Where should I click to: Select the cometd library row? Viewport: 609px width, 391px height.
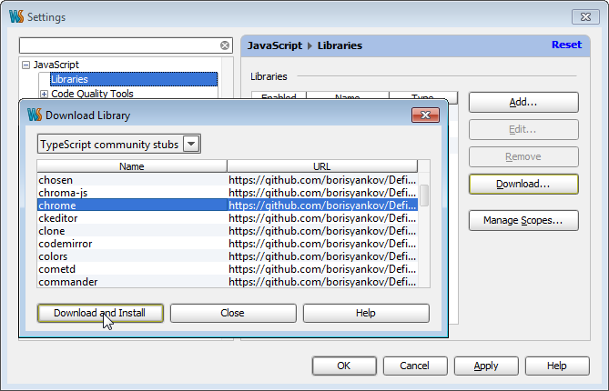[x=228, y=269]
